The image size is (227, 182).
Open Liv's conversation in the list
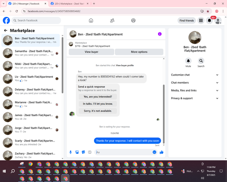point(31,79)
